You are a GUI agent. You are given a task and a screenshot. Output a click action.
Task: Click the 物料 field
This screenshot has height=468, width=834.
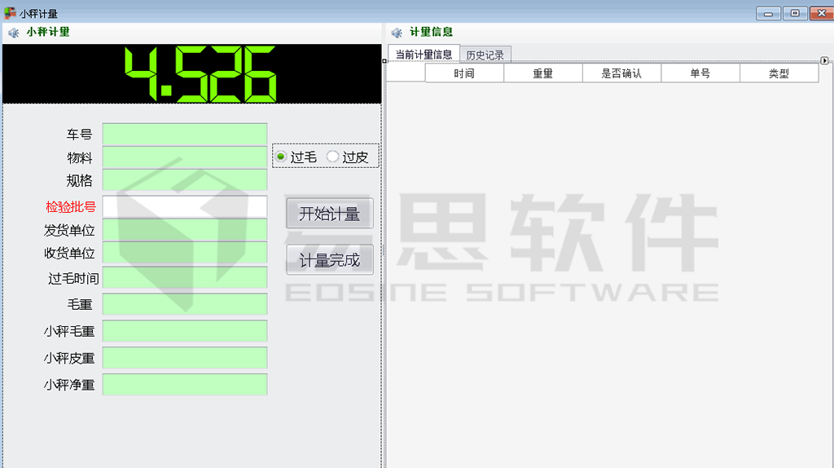pyautogui.click(x=185, y=157)
